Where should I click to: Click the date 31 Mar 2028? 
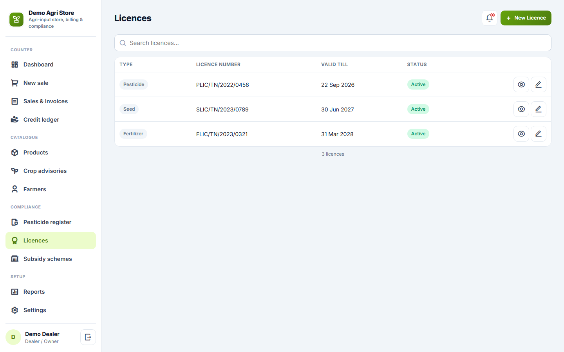337,134
